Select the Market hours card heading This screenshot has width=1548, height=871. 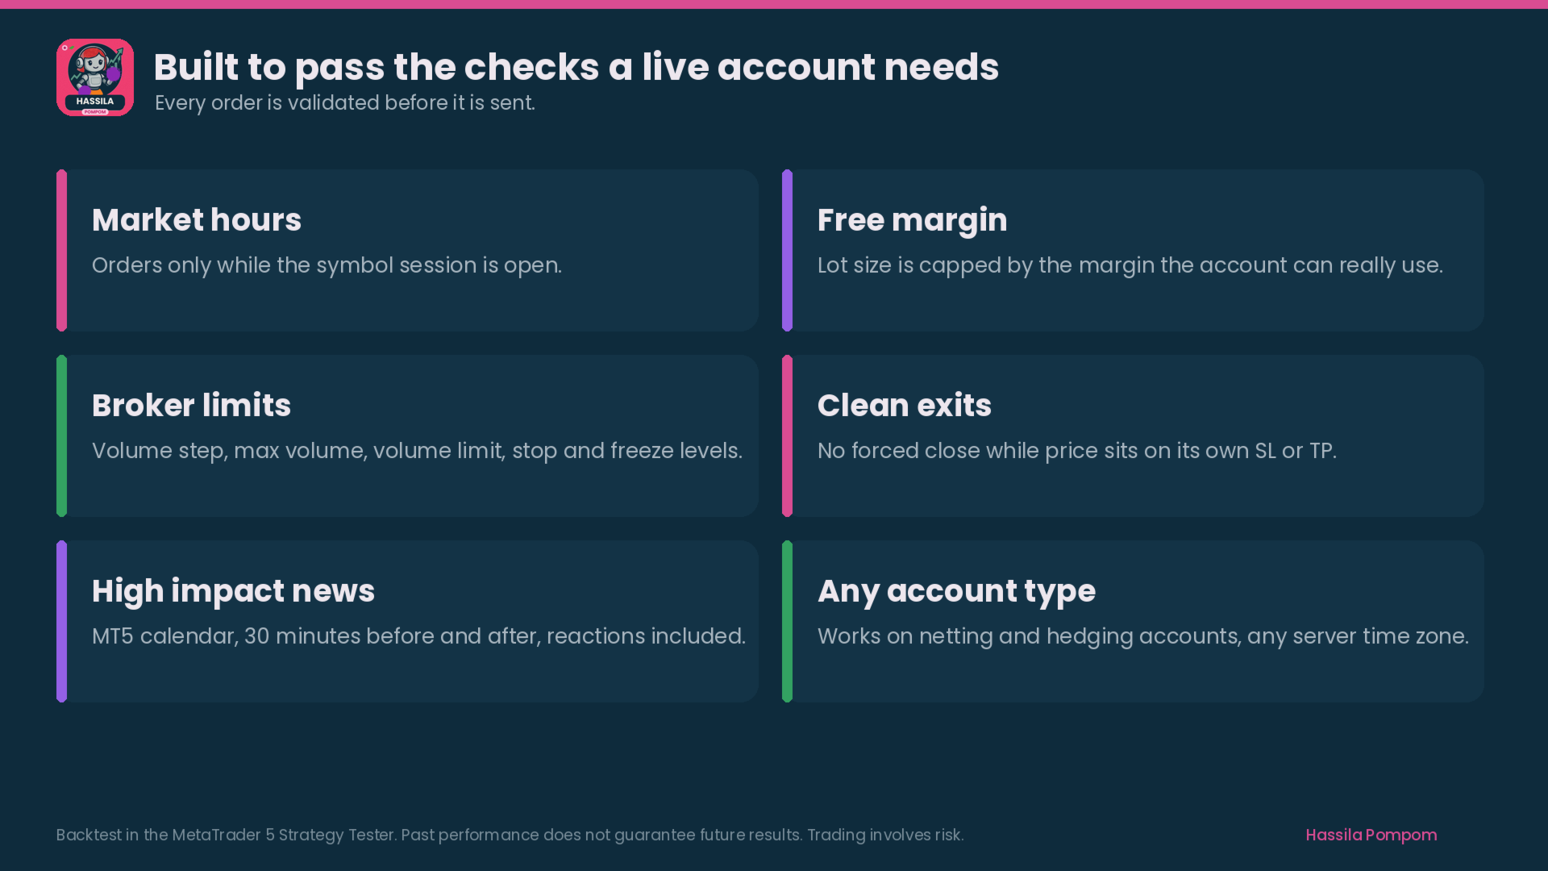tap(197, 220)
